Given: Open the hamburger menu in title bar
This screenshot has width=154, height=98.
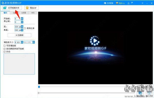Looking at the screenshot, I should point(142,3).
